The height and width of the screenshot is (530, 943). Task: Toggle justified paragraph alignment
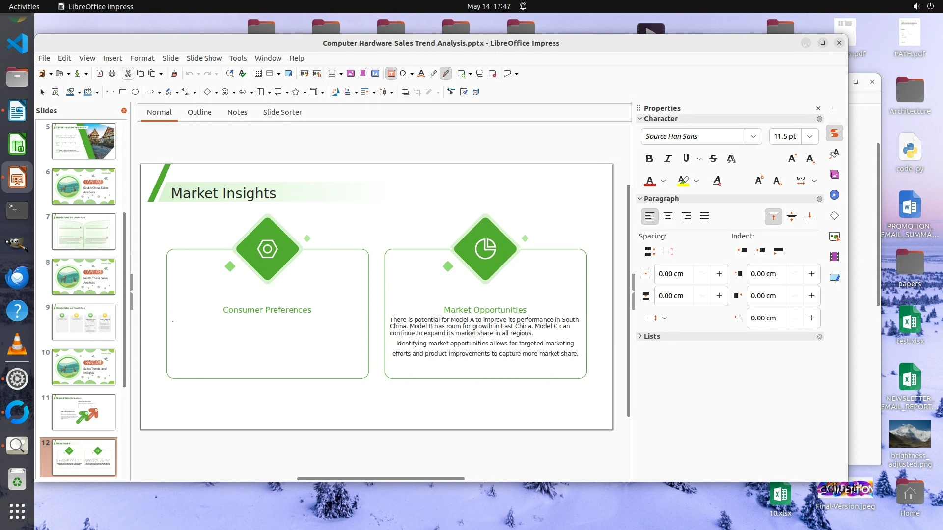pyautogui.click(x=704, y=216)
